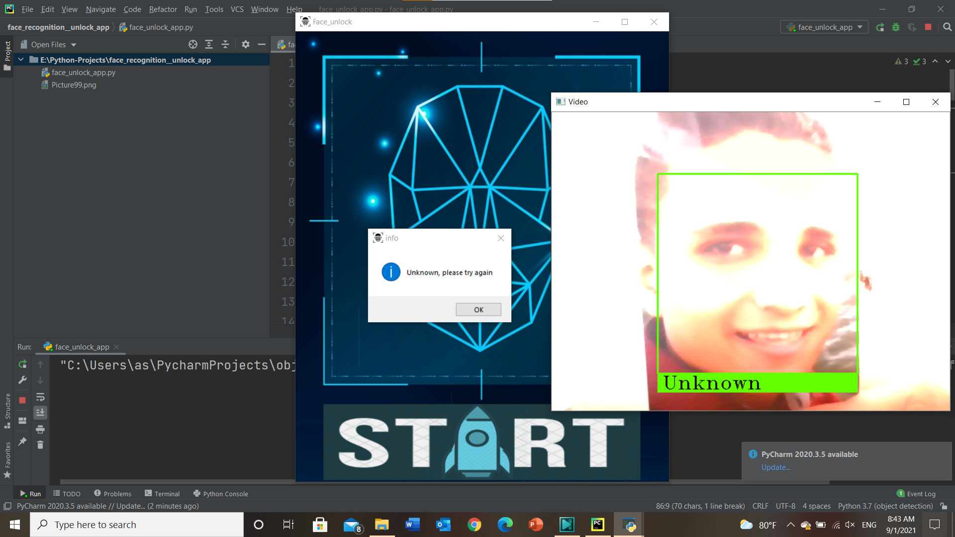Click the collapse all icon in Project panel
Image resolution: width=955 pixels, height=537 pixels.
[225, 44]
